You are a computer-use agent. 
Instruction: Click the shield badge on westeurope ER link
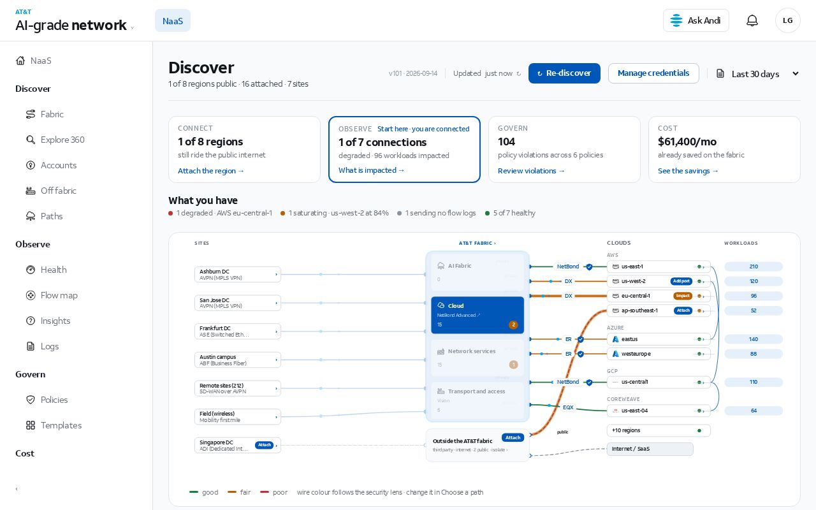tap(581, 354)
